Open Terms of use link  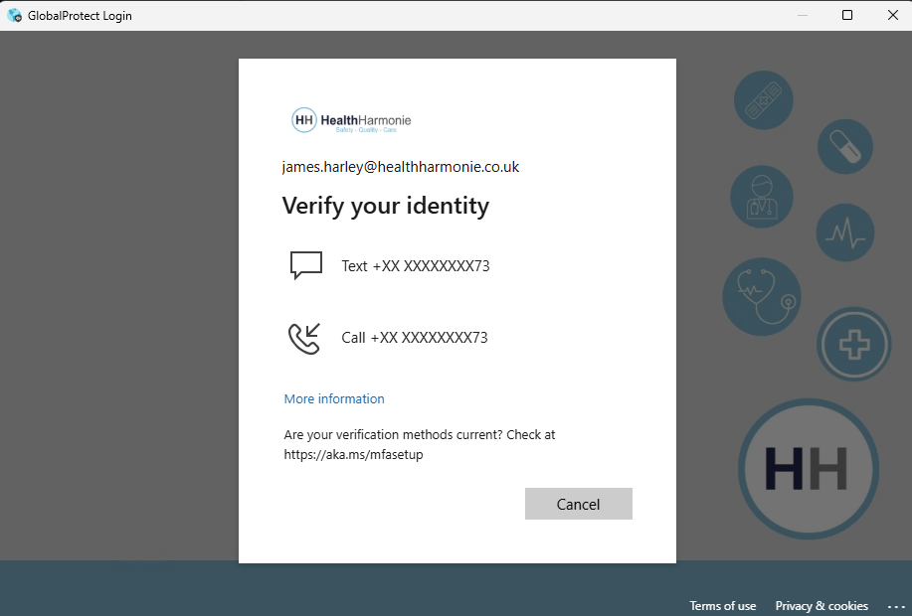click(722, 605)
